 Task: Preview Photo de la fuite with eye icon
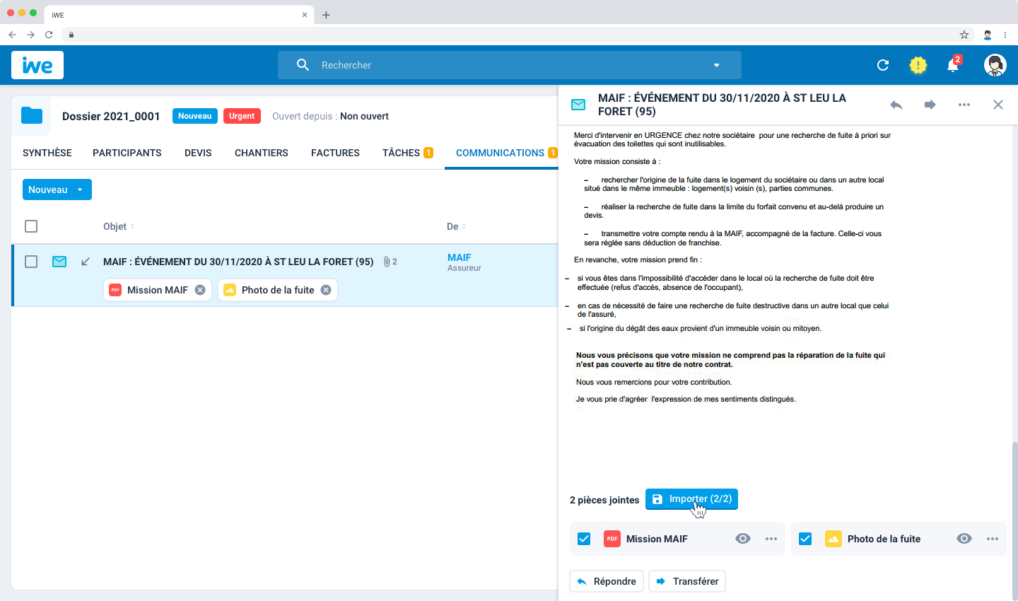(964, 539)
